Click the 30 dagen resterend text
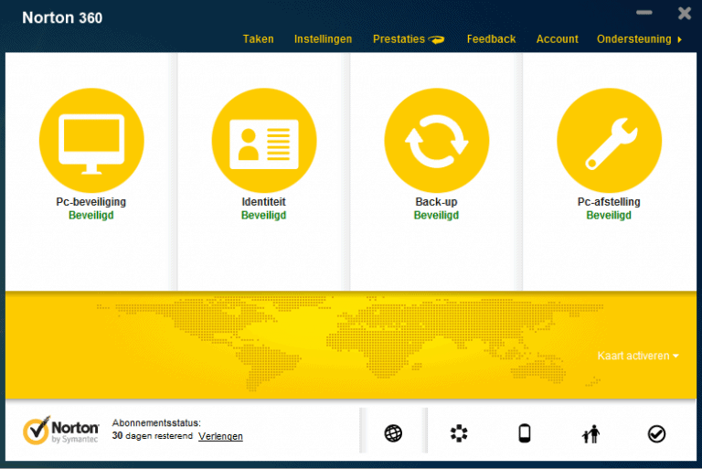This screenshot has width=702, height=469. (x=153, y=435)
